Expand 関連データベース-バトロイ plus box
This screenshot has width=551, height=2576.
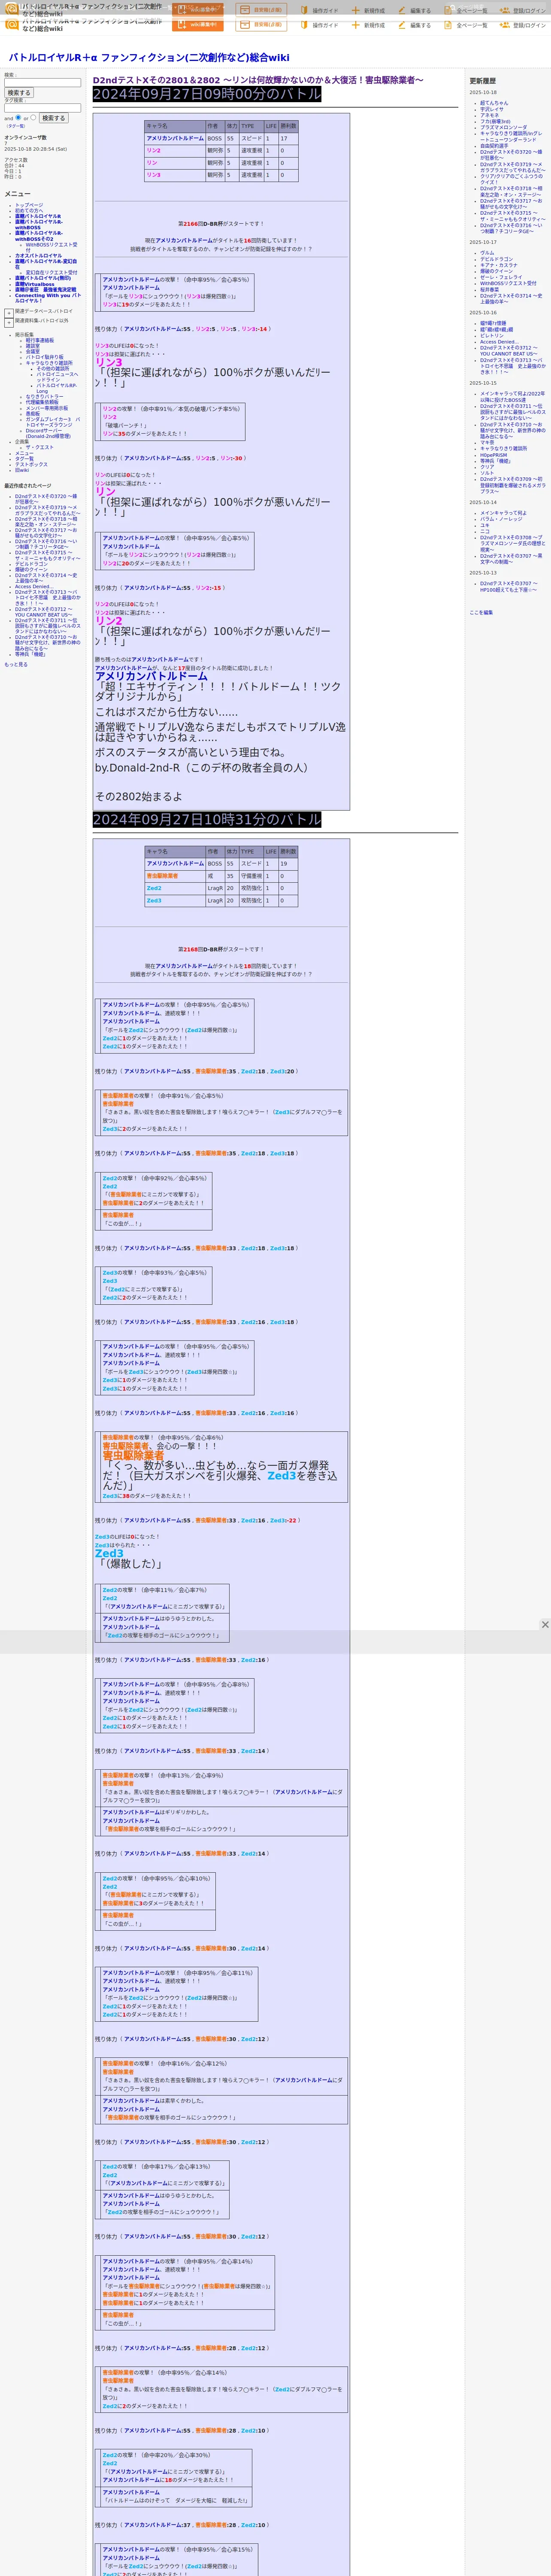coord(9,312)
